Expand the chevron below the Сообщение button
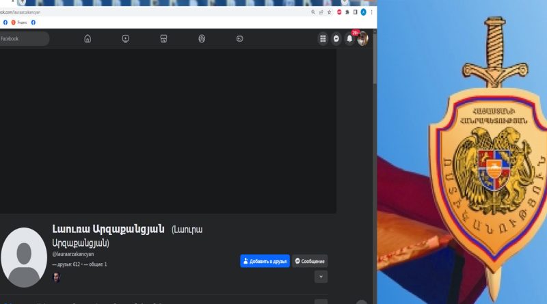547x304 pixels. tap(321, 277)
